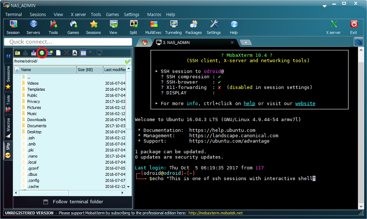
Task: Create a new folder in SFTP browser
Action: (50, 53)
